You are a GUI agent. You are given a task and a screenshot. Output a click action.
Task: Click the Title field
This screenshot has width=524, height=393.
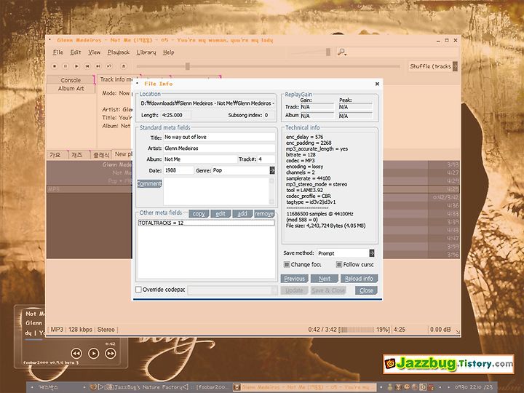[219, 137]
